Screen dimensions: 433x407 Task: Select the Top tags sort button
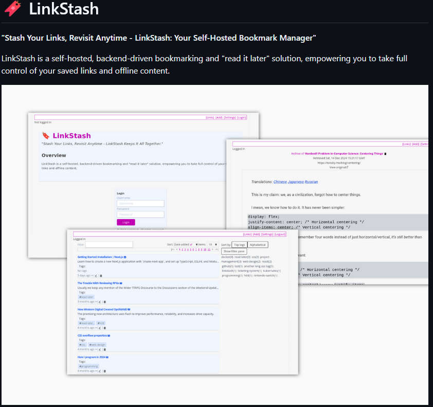(239, 245)
